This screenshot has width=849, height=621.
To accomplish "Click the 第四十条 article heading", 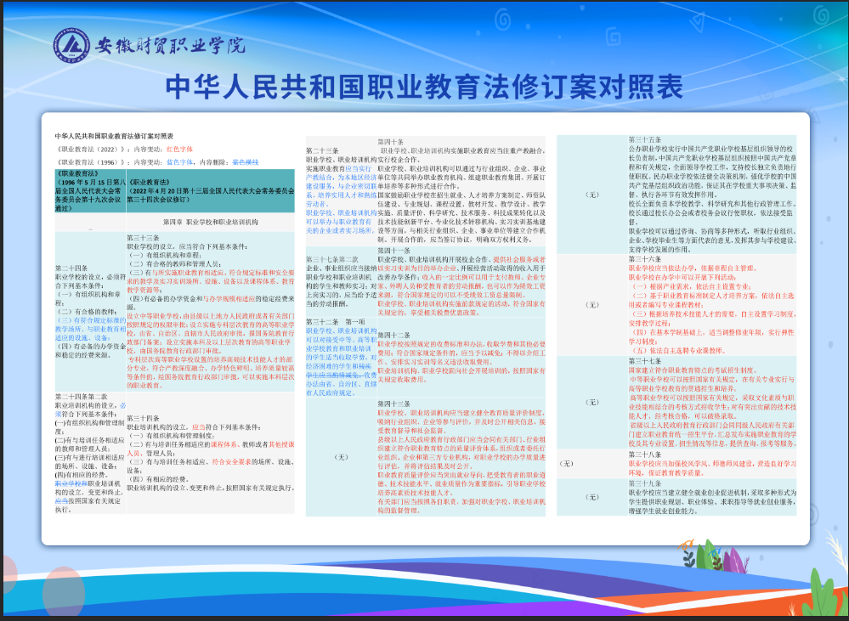I will 391,140.
